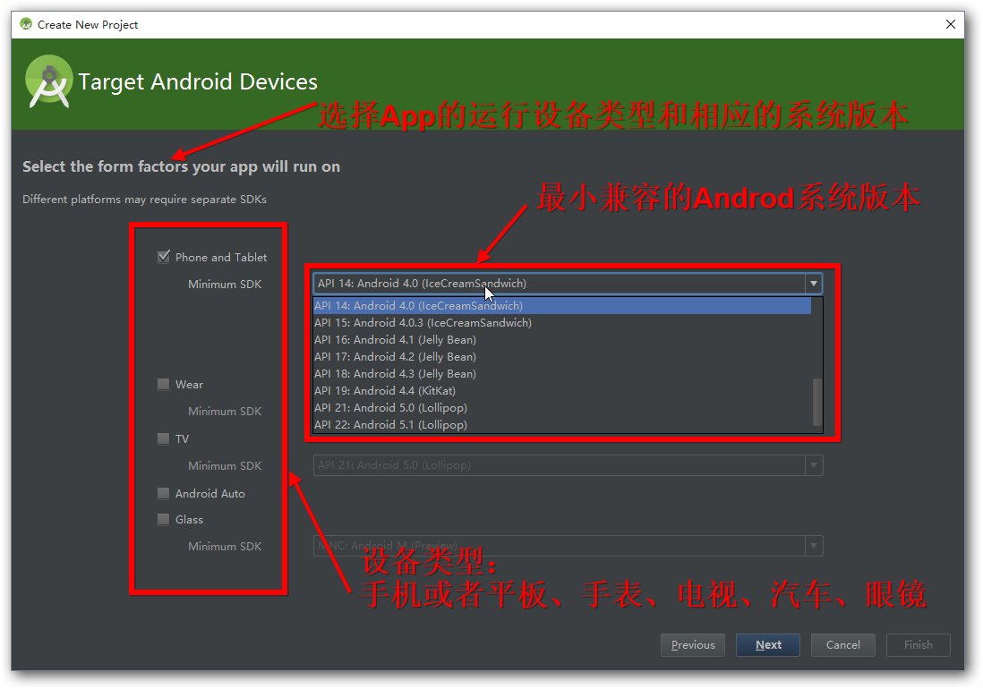The width and height of the screenshot is (983, 689).
Task: Click the Target Android Devices heading
Action: coord(198,82)
